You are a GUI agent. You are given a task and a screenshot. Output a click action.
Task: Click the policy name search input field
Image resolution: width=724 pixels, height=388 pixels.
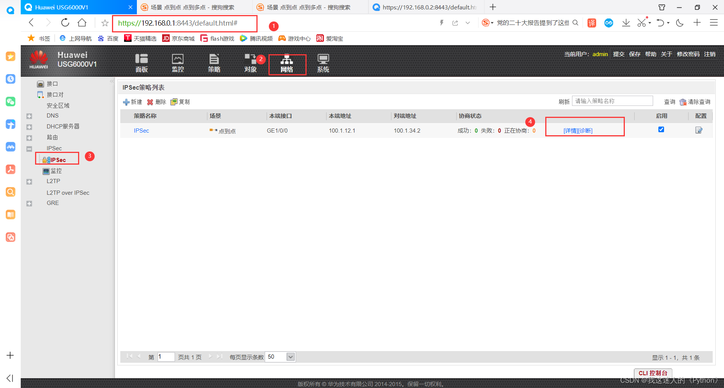[612, 101]
